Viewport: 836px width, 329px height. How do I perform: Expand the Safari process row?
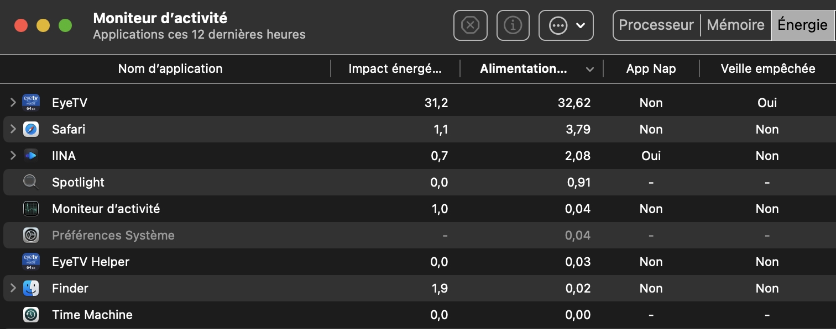(13, 129)
